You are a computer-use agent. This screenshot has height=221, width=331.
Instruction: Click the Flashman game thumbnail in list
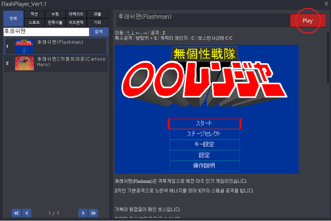(24, 46)
